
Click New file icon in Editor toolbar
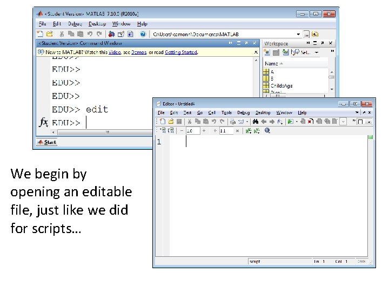click(163, 122)
